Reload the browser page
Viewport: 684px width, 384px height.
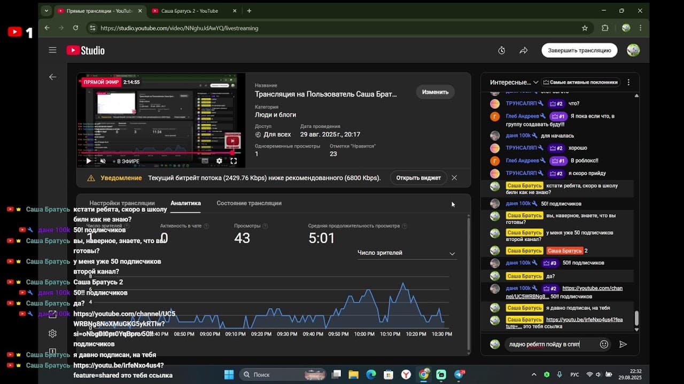[75, 28]
